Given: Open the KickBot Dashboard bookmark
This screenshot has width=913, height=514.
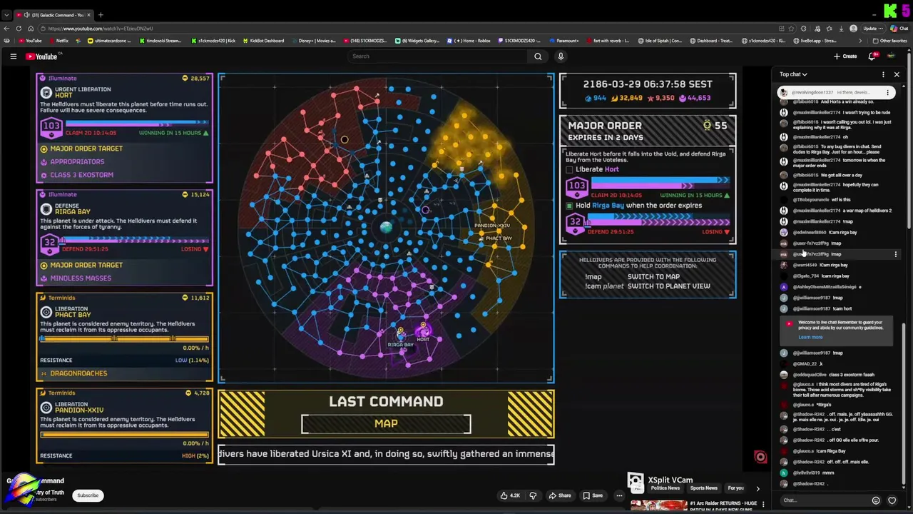Looking at the screenshot, I should [x=263, y=41].
